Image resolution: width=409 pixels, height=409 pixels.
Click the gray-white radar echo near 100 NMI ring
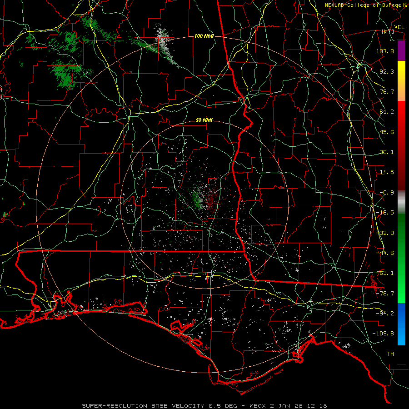pyautogui.click(x=165, y=45)
